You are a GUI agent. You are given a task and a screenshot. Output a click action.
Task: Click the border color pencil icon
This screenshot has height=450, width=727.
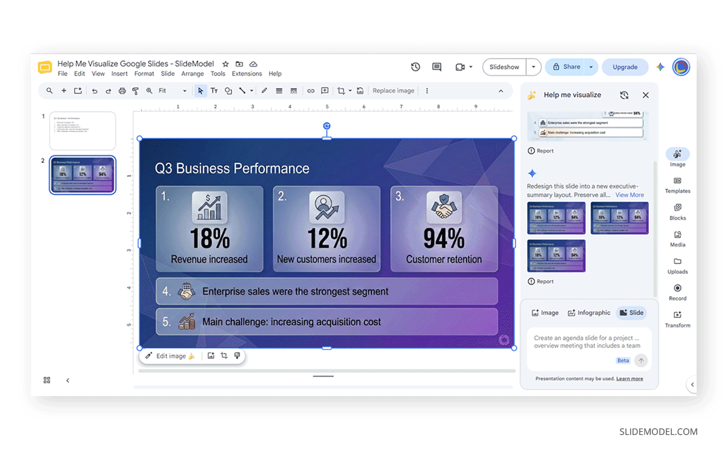(264, 91)
